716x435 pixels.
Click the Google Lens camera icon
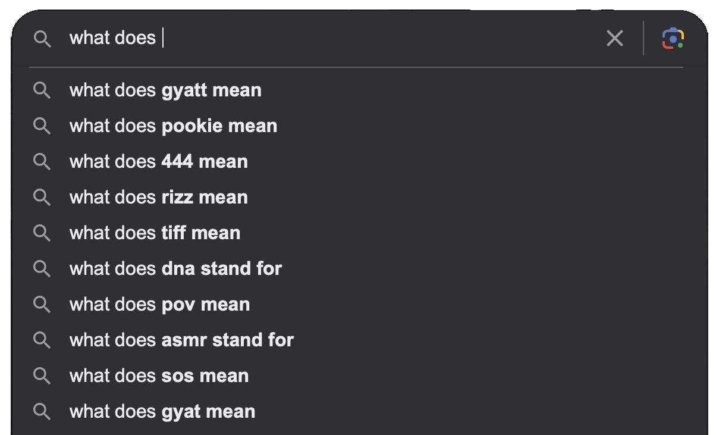coord(673,39)
